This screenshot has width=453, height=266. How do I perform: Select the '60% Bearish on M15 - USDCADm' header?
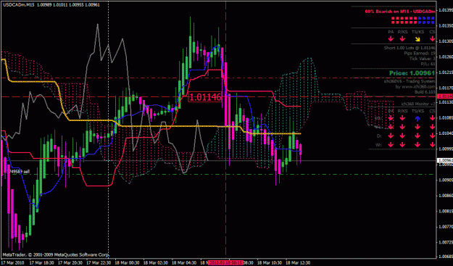tap(400, 12)
